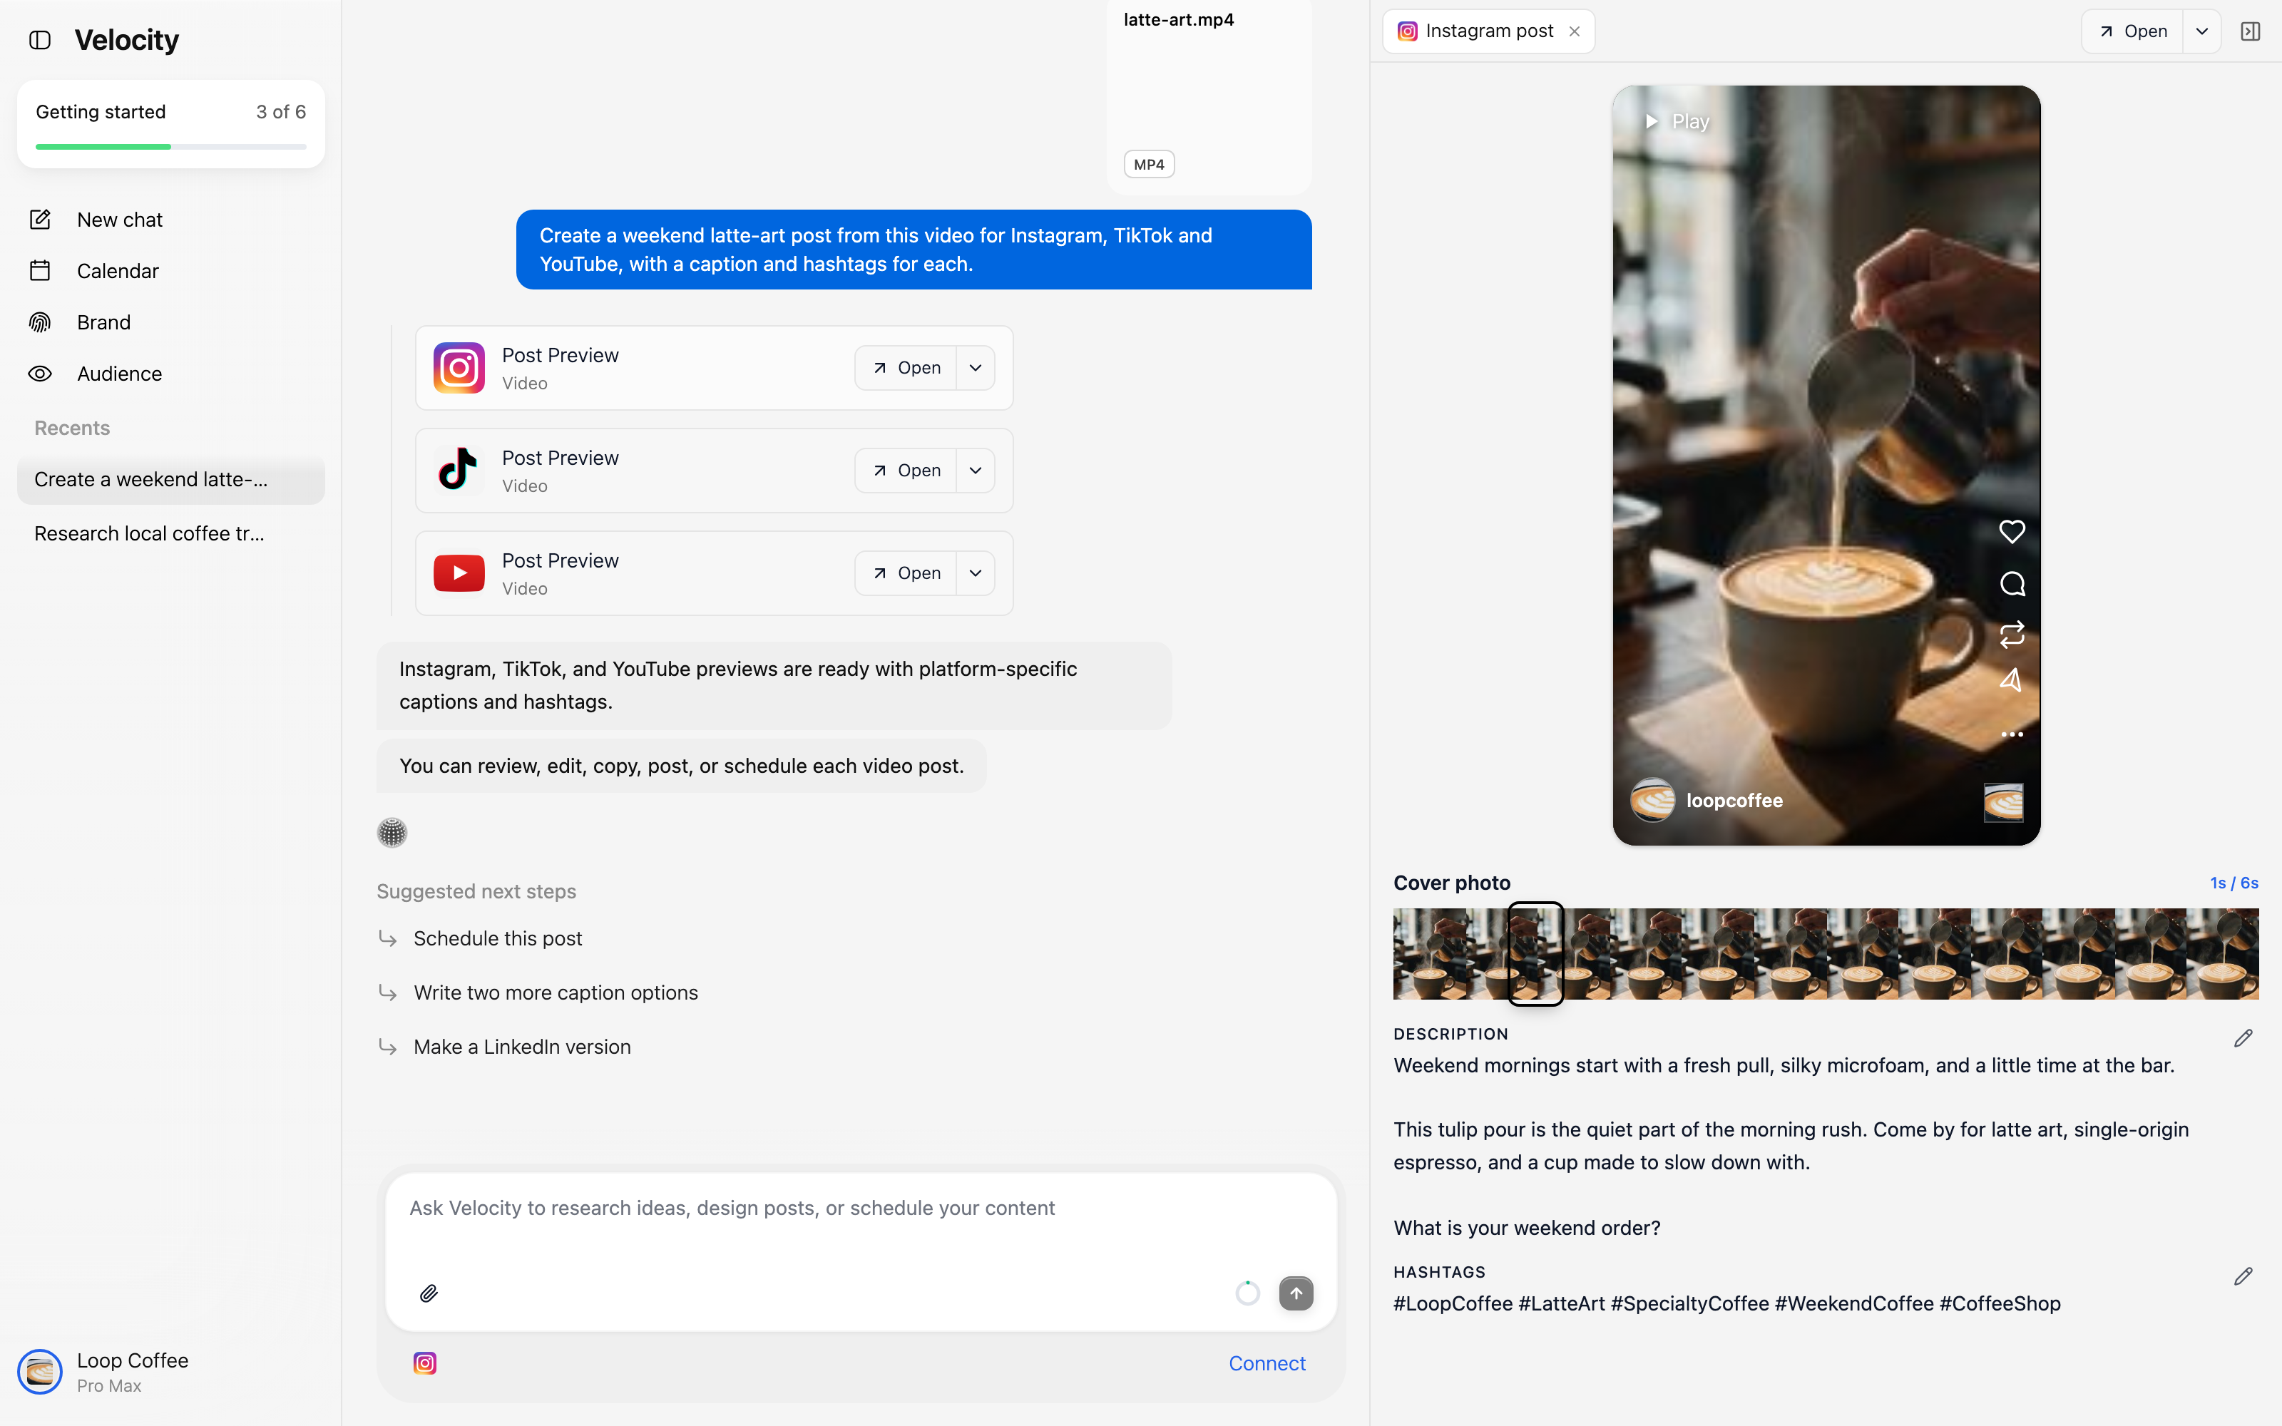Open the Instagram Post Preview
Image resolution: width=2282 pixels, height=1426 pixels.
[905, 368]
